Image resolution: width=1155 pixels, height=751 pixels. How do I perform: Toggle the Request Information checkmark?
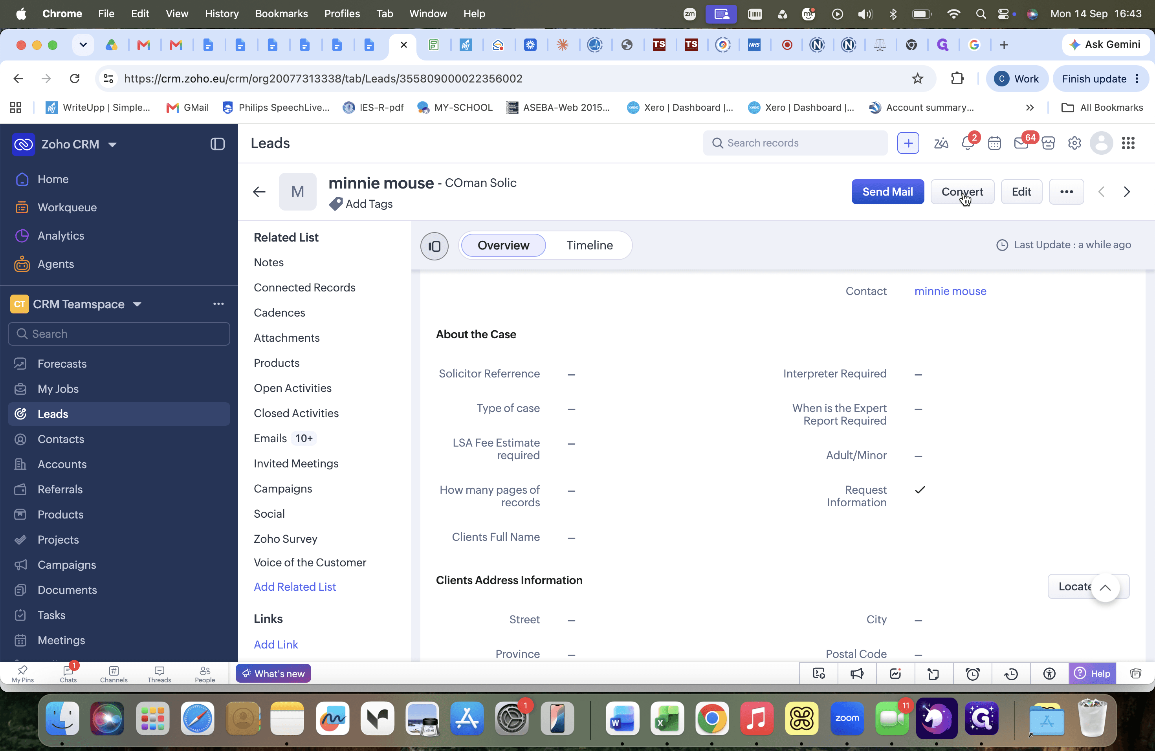(920, 490)
